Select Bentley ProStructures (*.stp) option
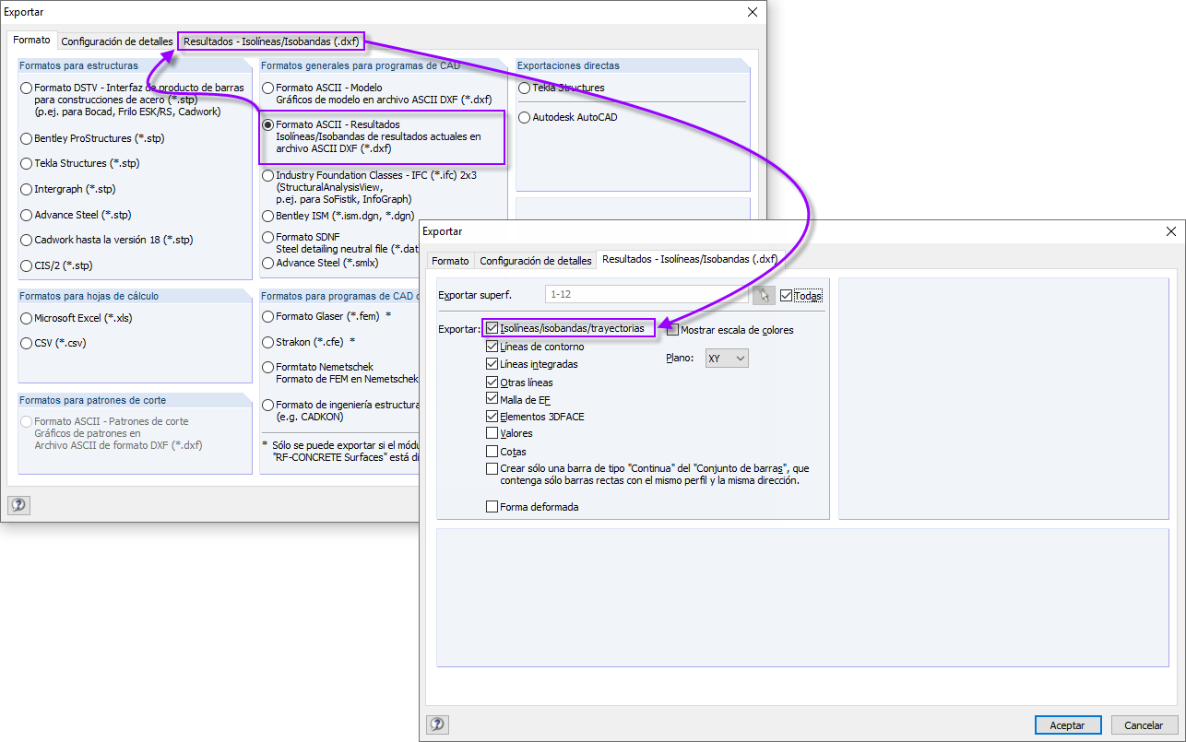 click(26, 138)
